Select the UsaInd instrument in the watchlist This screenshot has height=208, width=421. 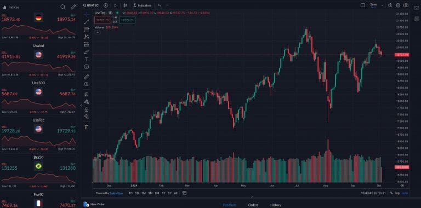point(38,60)
